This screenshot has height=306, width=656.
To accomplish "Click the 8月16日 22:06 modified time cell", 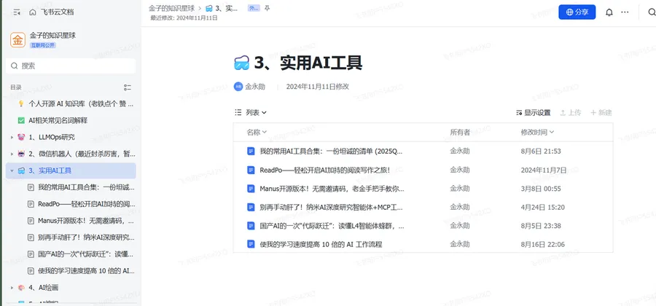I will (542, 244).
